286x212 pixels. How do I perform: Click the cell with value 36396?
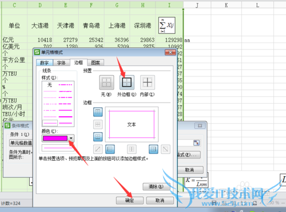click(x=117, y=40)
